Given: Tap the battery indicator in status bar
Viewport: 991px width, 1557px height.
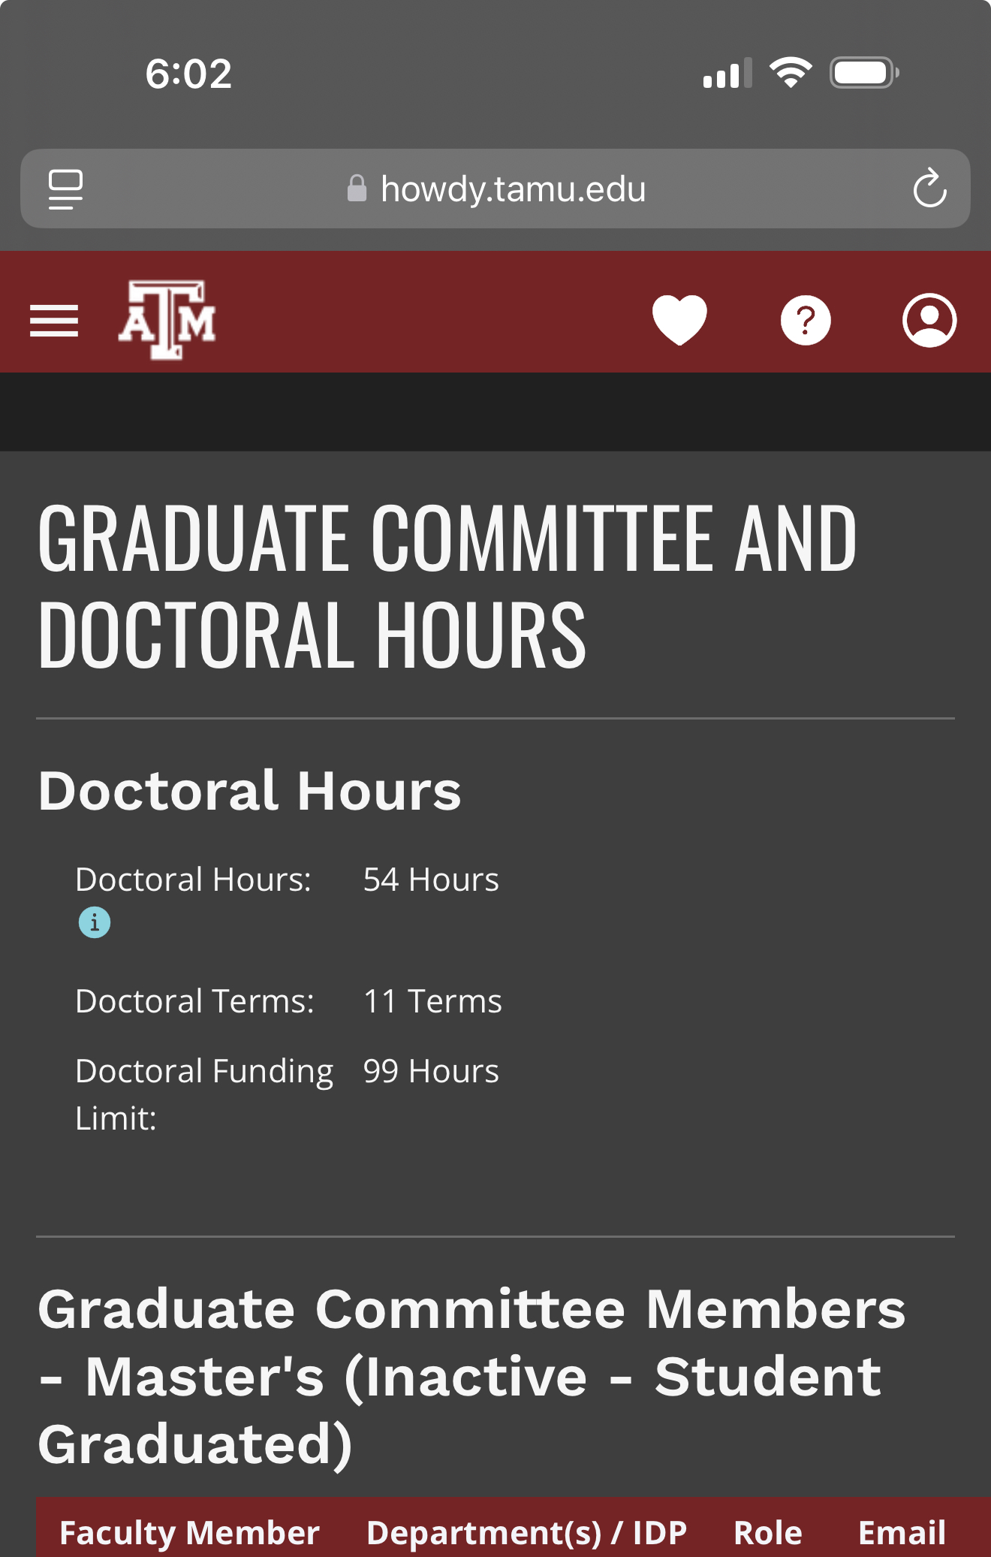Looking at the screenshot, I should (x=864, y=73).
